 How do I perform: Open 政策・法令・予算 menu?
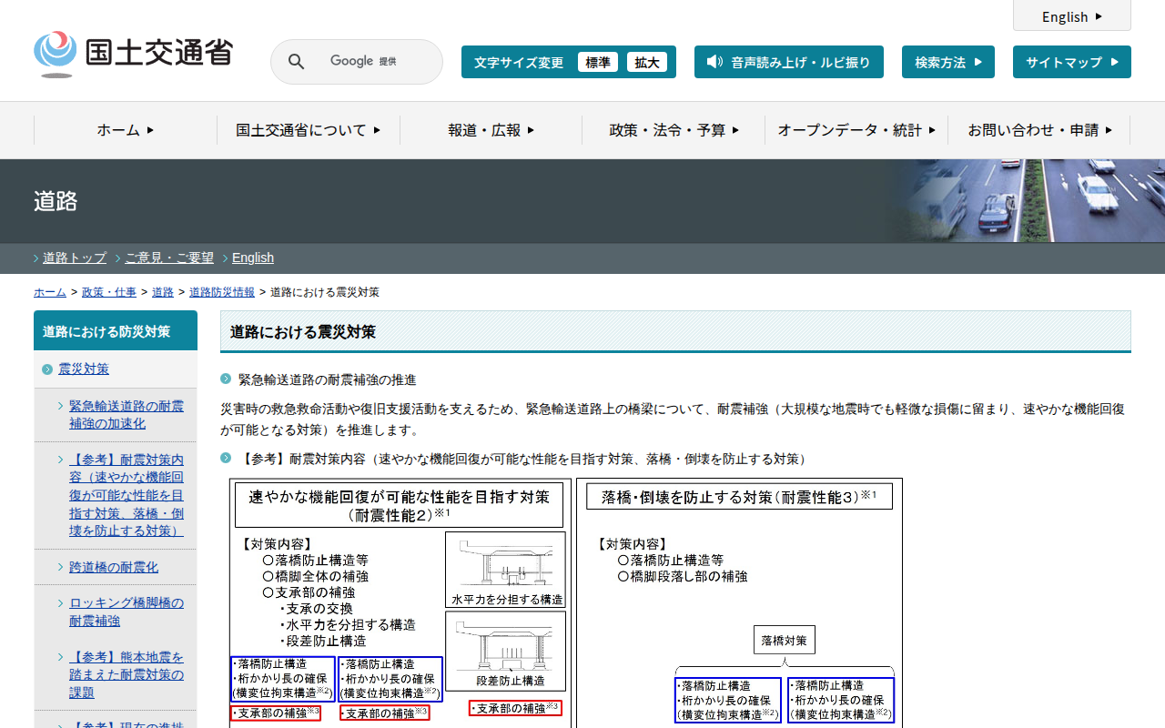(x=674, y=130)
